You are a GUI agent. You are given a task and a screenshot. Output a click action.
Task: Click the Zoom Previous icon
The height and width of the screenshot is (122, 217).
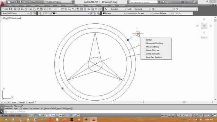click(73, 9)
